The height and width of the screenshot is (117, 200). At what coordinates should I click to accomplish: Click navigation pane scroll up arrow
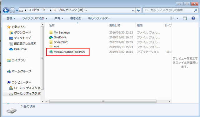pos(42,24)
